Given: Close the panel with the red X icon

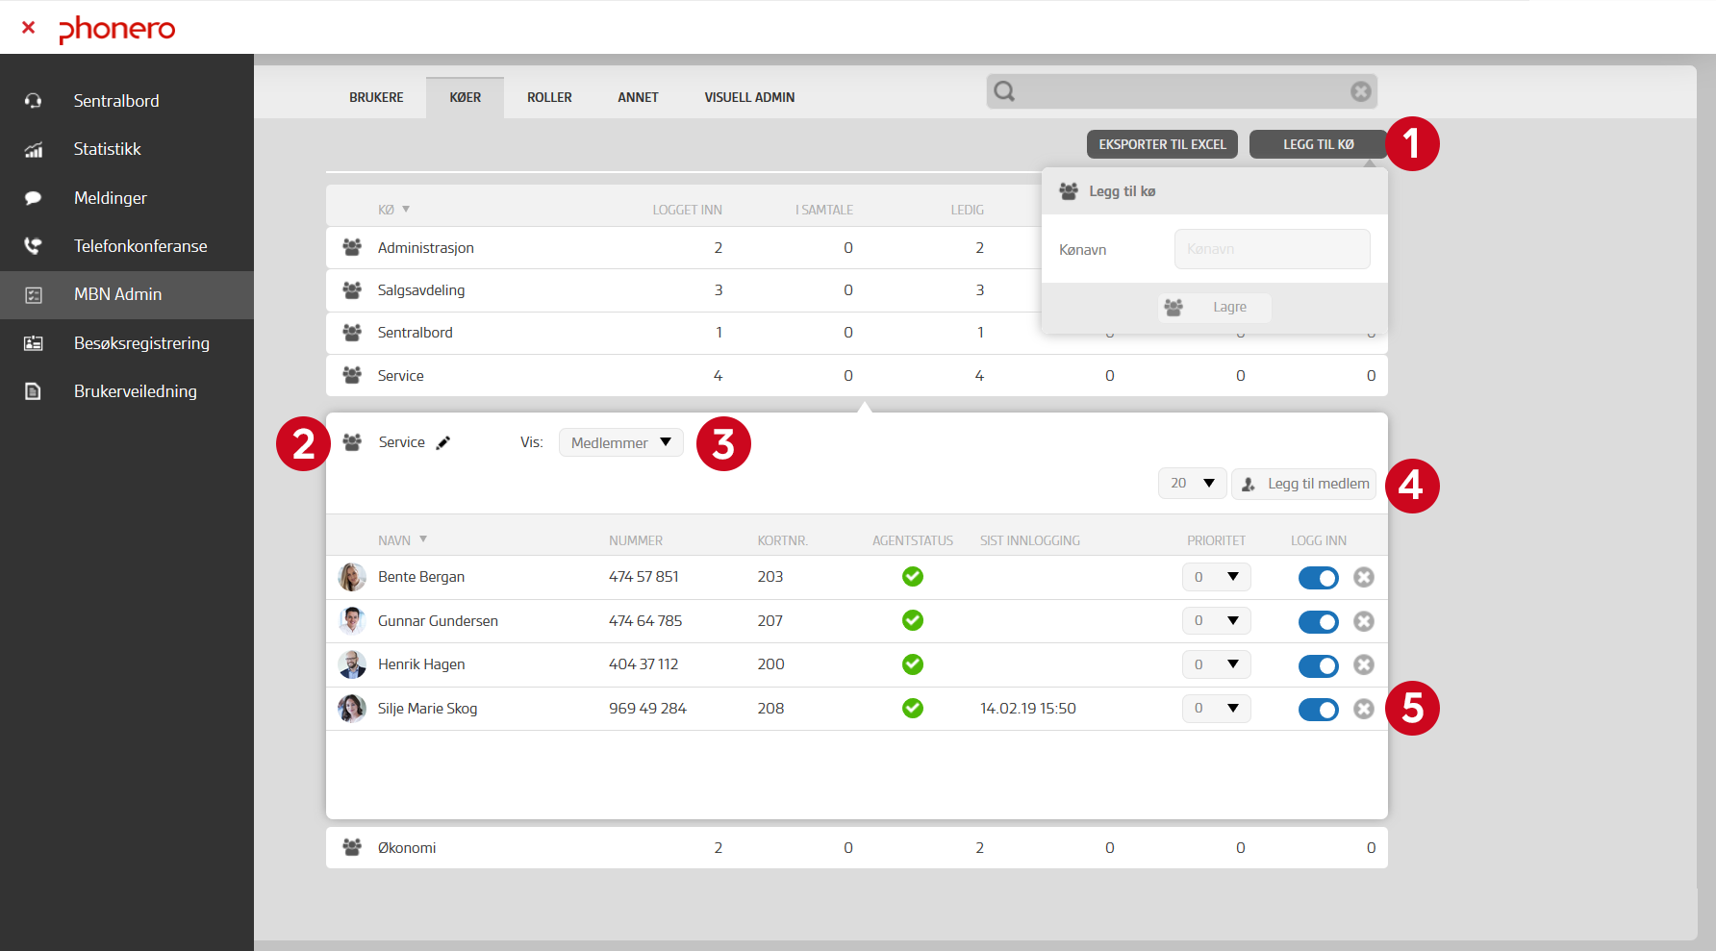Looking at the screenshot, I should [29, 28].
